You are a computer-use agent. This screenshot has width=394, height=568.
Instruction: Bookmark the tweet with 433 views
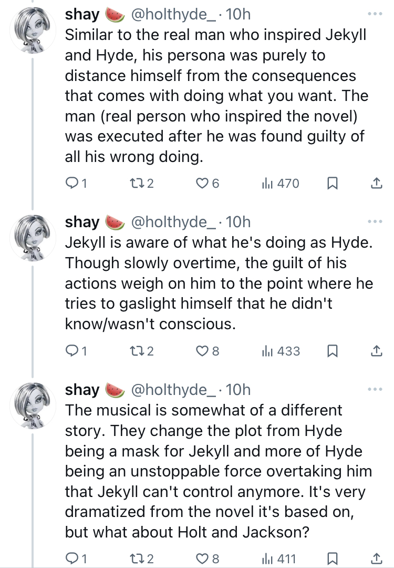click(332, 351)
